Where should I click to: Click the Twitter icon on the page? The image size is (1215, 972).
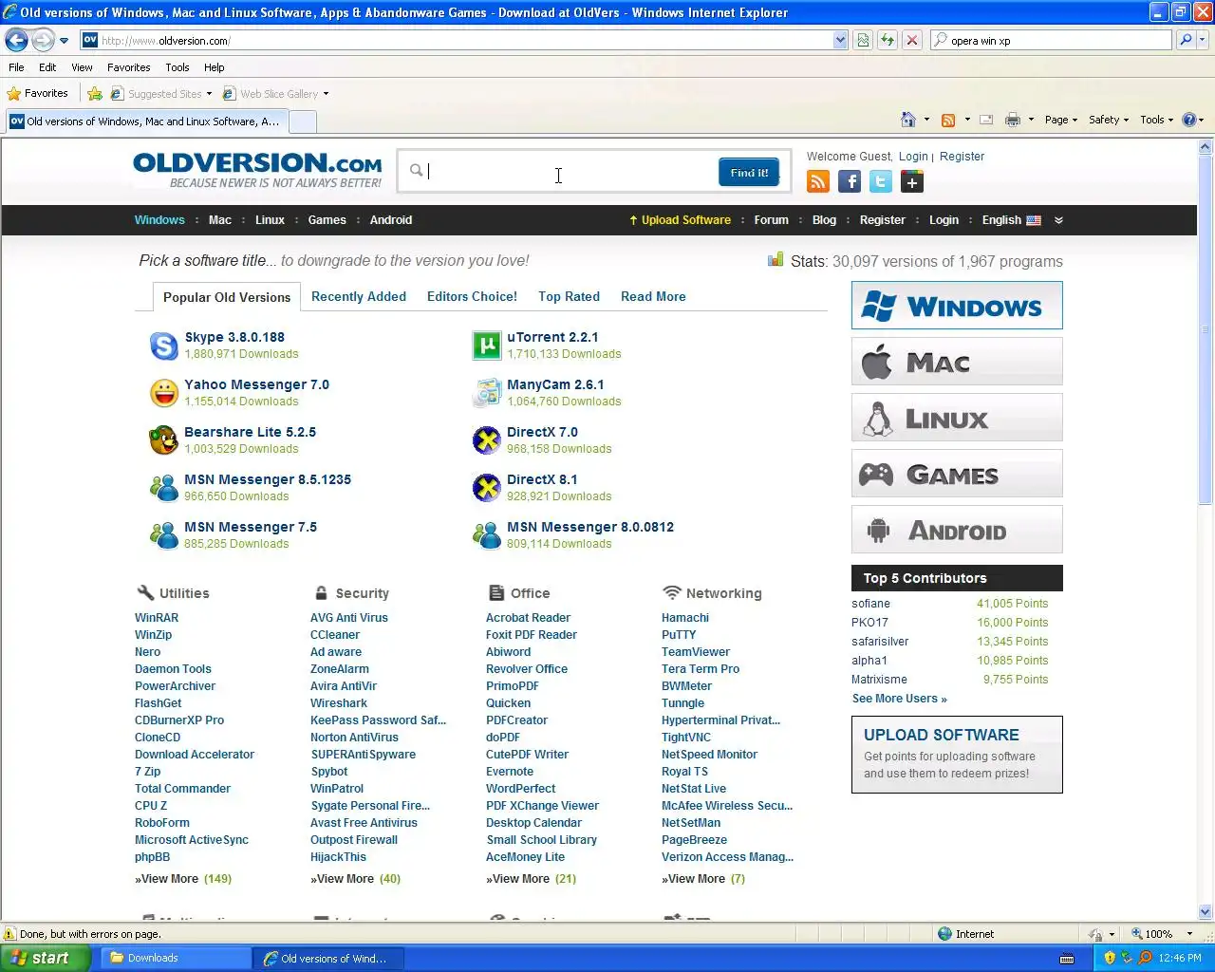tap(881, 181)
